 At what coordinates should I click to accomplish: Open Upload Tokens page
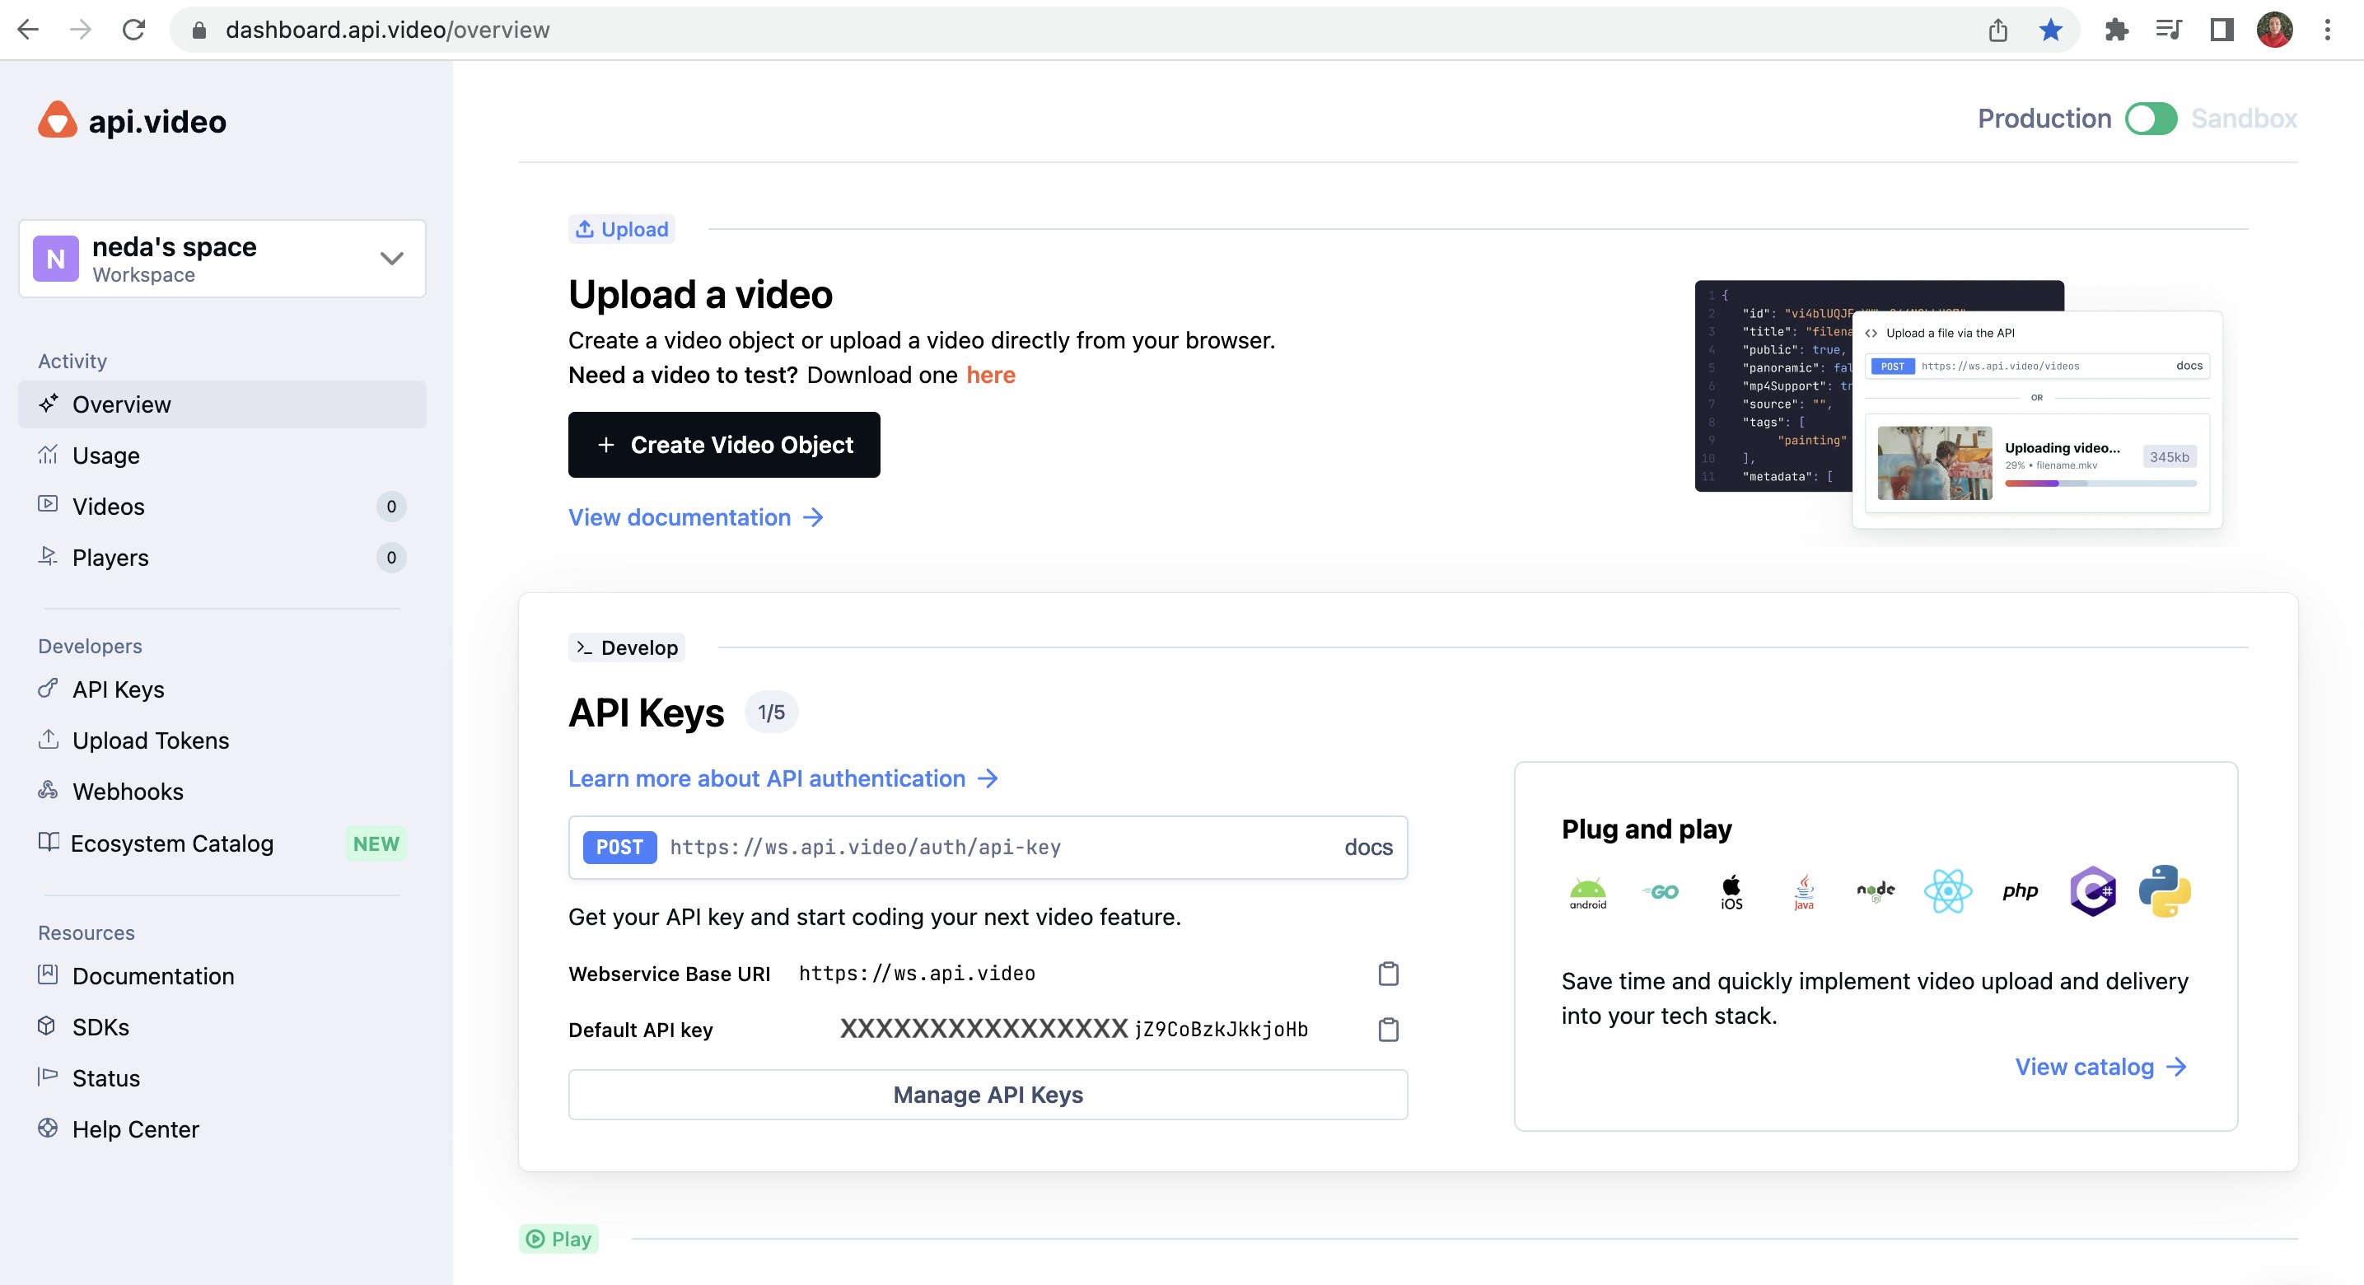click(x=151, y=741)
